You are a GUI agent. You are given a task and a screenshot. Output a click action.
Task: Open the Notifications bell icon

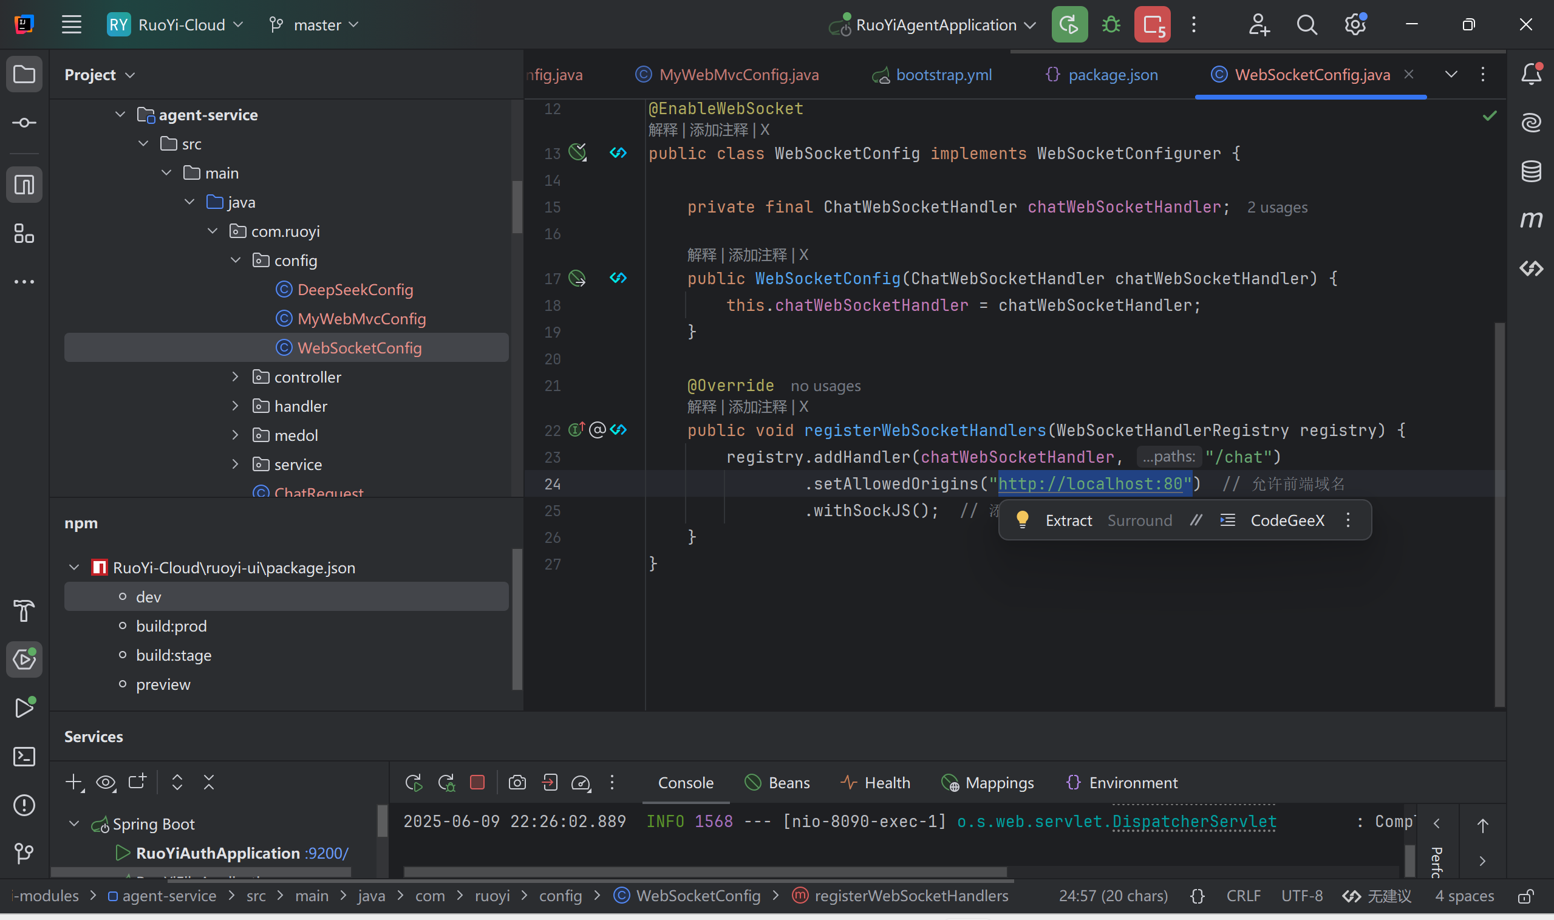coord(1531,75)
